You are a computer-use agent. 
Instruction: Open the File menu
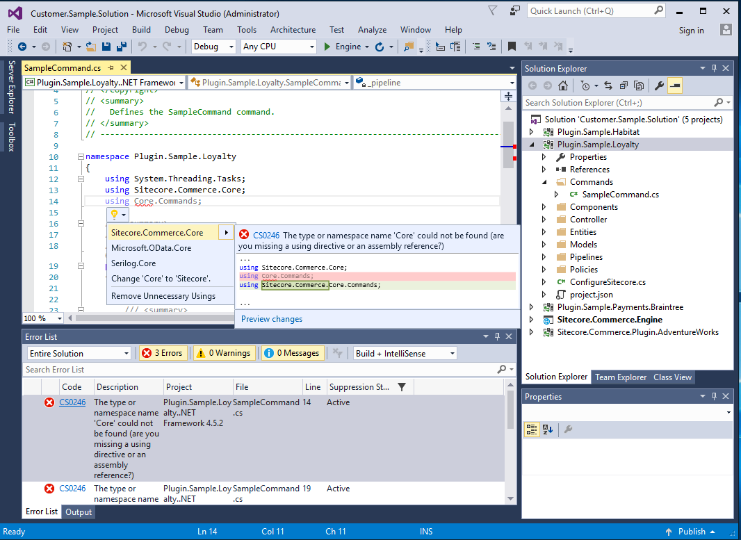point(13,30)
